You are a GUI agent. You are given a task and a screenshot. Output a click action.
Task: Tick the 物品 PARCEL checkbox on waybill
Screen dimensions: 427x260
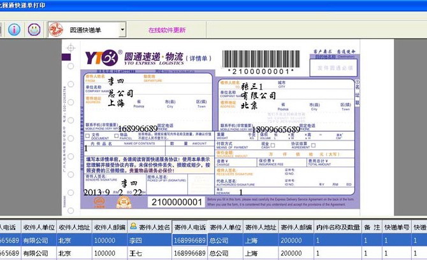(116, 136)
